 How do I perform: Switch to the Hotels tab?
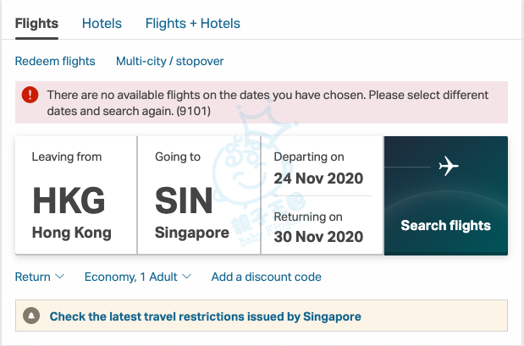tap(102, 24)
